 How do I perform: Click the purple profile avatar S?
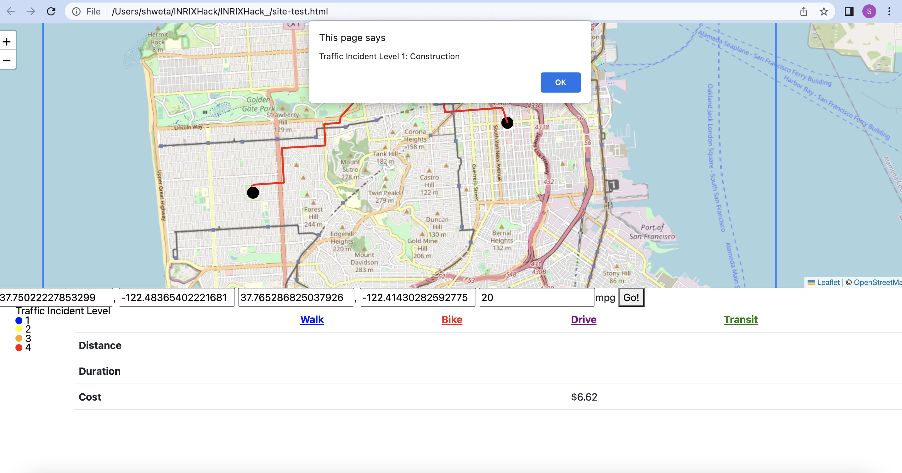click(x=869, y=12)
